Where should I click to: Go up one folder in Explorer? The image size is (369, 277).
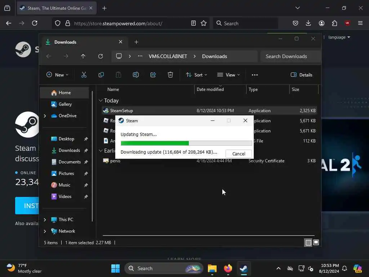tap(83, 56)
